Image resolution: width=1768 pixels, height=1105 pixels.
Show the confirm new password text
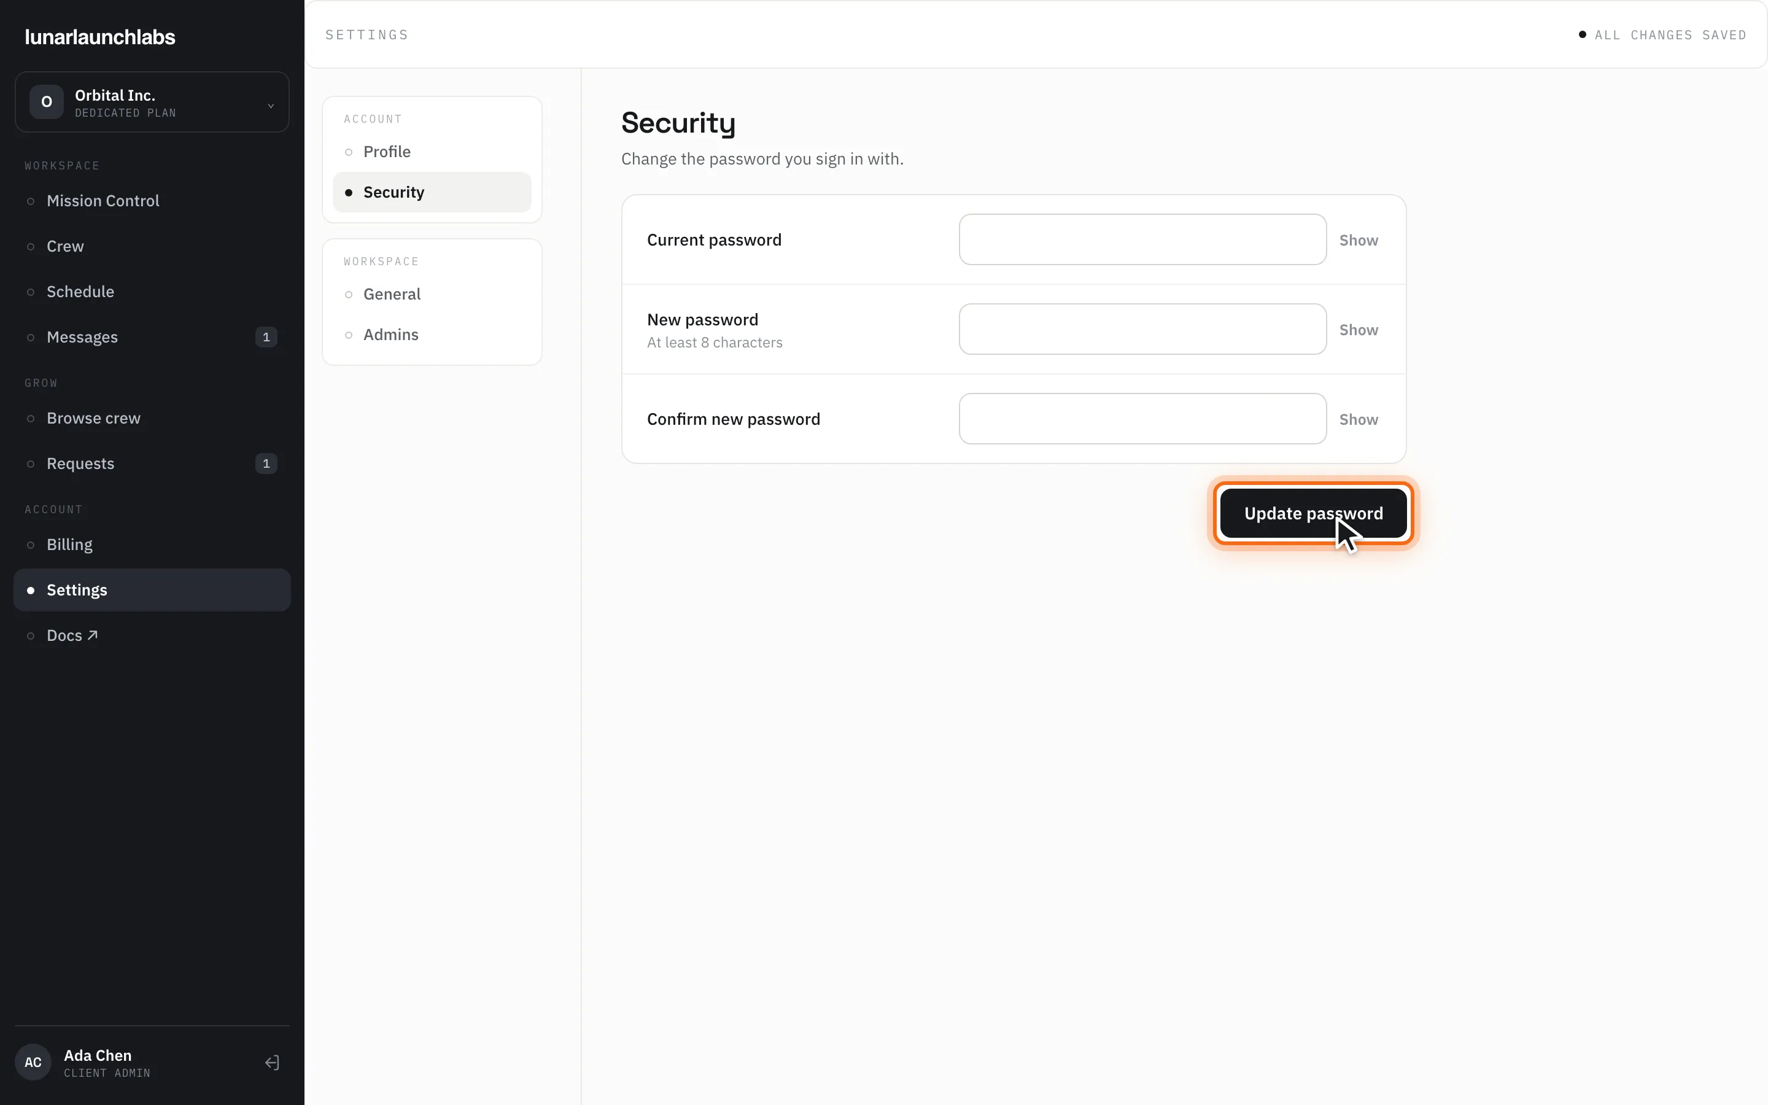[x=1358, y=419]
